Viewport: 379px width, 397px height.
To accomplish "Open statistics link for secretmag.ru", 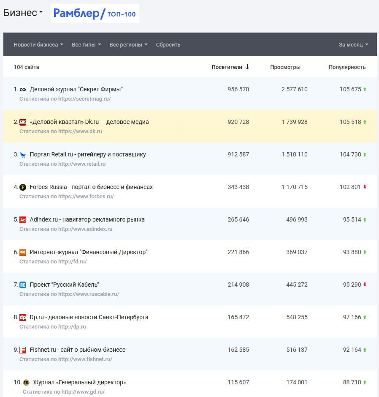I will point(65,99).
